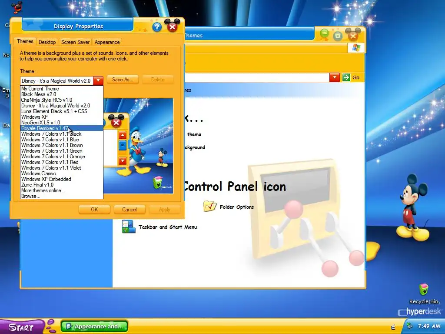Open Folder Options text link

pyautogui.click(x=237, y=207)
